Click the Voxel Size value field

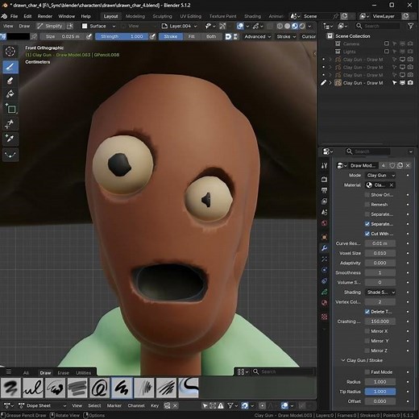tap(380, 253)
